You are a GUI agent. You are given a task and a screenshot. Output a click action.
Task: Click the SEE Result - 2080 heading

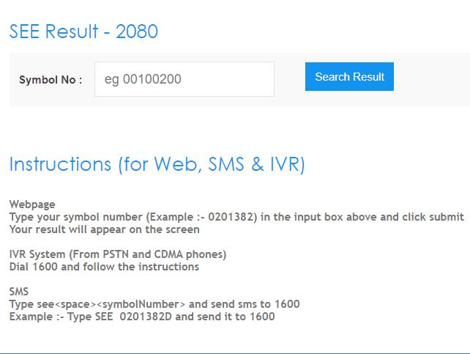83,32
